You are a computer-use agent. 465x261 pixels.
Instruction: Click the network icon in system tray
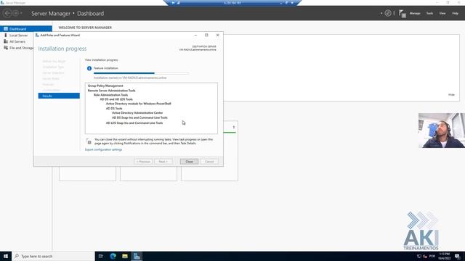419,256
